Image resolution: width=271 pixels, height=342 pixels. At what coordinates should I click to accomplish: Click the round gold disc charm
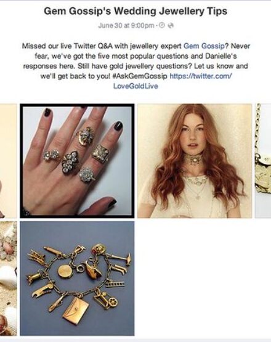coord(65,271)
